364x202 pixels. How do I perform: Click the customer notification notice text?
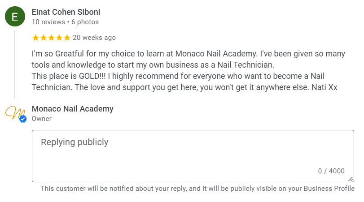tap(197, 189)
